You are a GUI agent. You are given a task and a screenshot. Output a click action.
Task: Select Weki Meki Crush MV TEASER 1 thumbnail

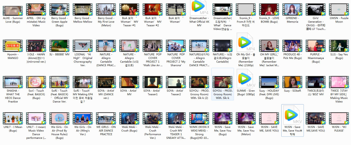tap(176, 118)
